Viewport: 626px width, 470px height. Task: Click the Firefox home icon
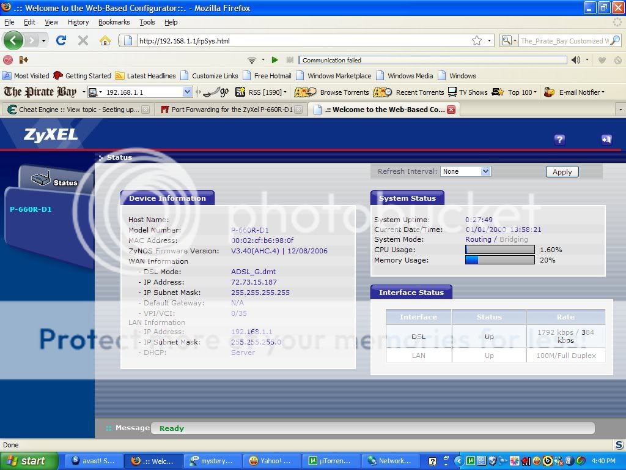(x=105, y=41)
